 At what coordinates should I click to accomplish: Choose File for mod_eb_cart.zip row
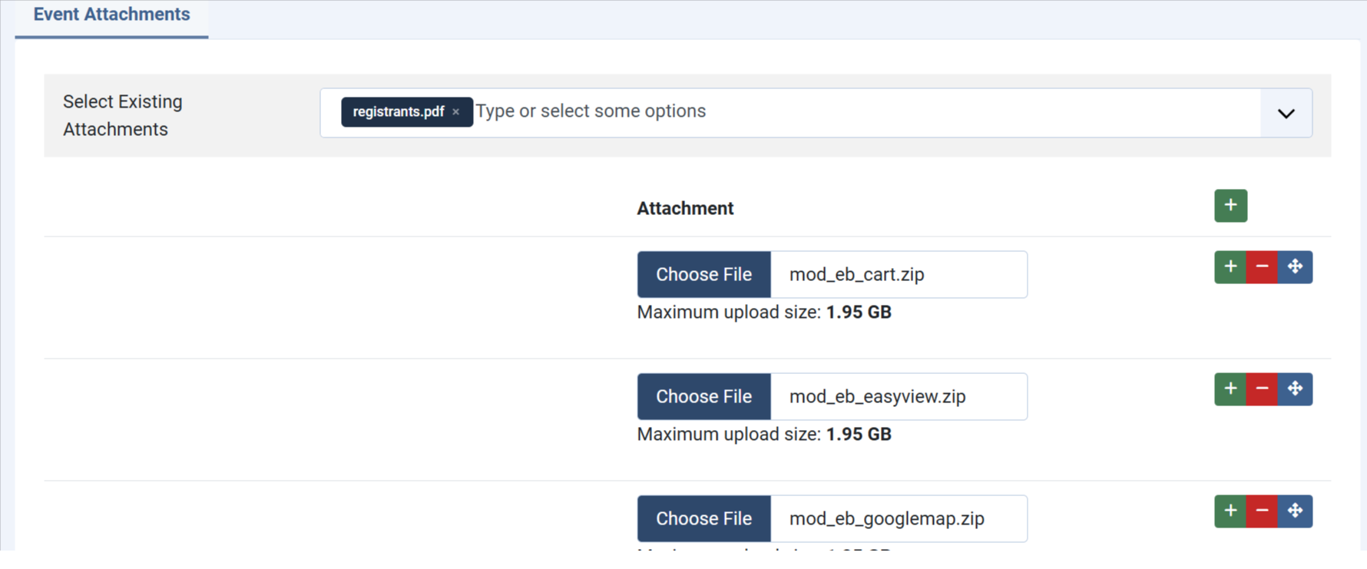[703, 275]
